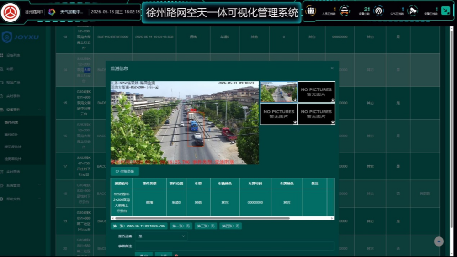Select 检测率统计 in the sidebar submenu

pyautogui.click(x=13, y=159)
